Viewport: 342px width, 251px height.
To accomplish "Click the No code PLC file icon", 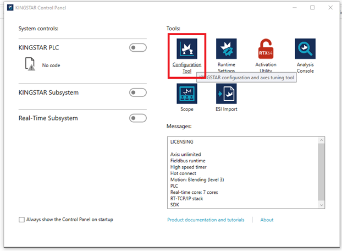I will click(x=30, y=64).
